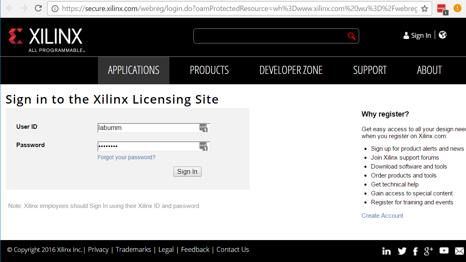Click 'Download software and tools' bullet text
The image size is (466, 262).
409,167
